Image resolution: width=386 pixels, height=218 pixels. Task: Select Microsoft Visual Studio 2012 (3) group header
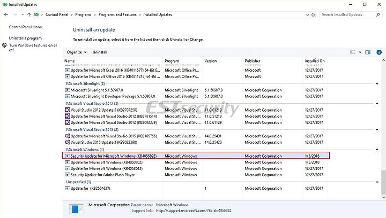pyautogui.click(x=92, y=104)
